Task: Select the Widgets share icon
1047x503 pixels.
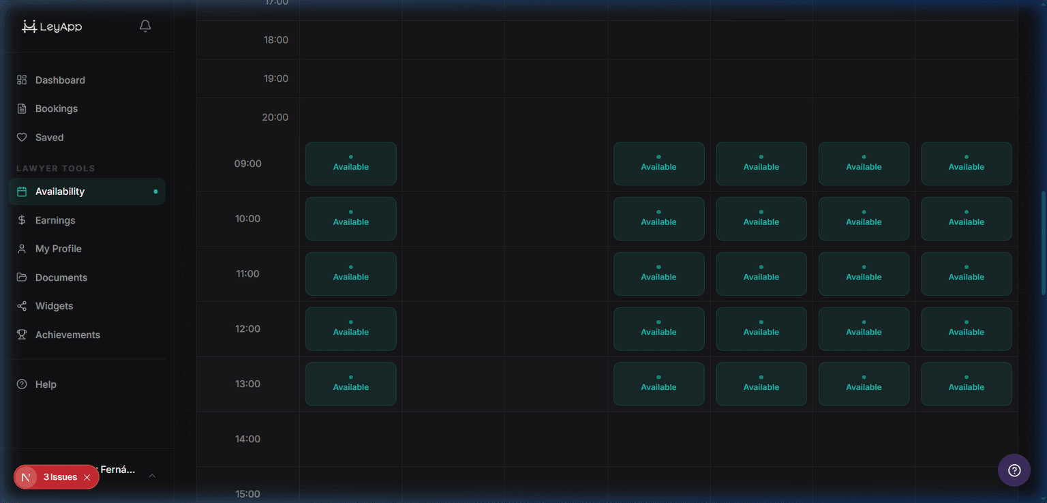Action: [21, 305]
